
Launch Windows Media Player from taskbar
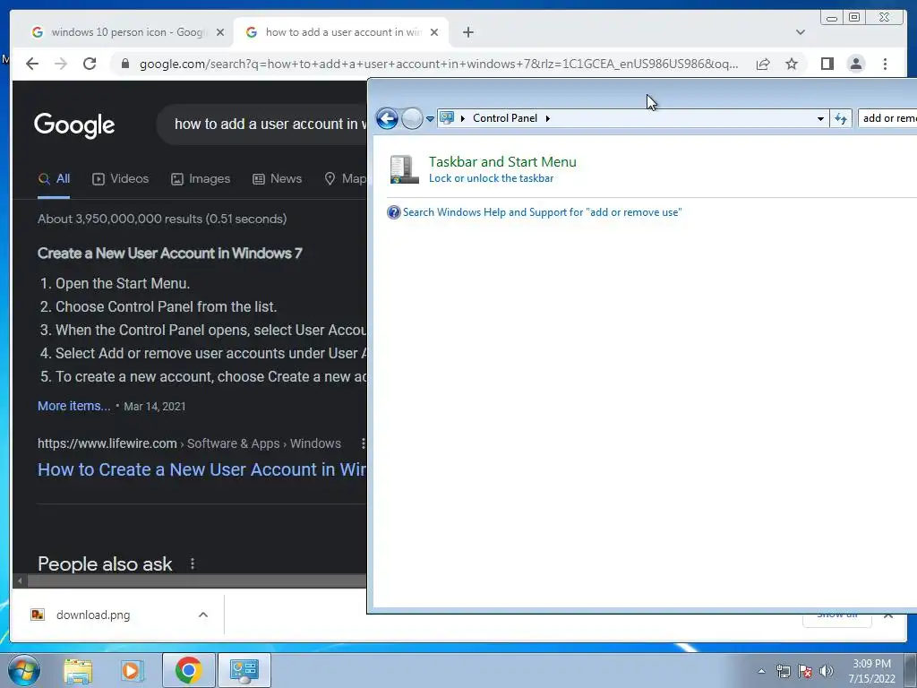(x=133, y=671)
